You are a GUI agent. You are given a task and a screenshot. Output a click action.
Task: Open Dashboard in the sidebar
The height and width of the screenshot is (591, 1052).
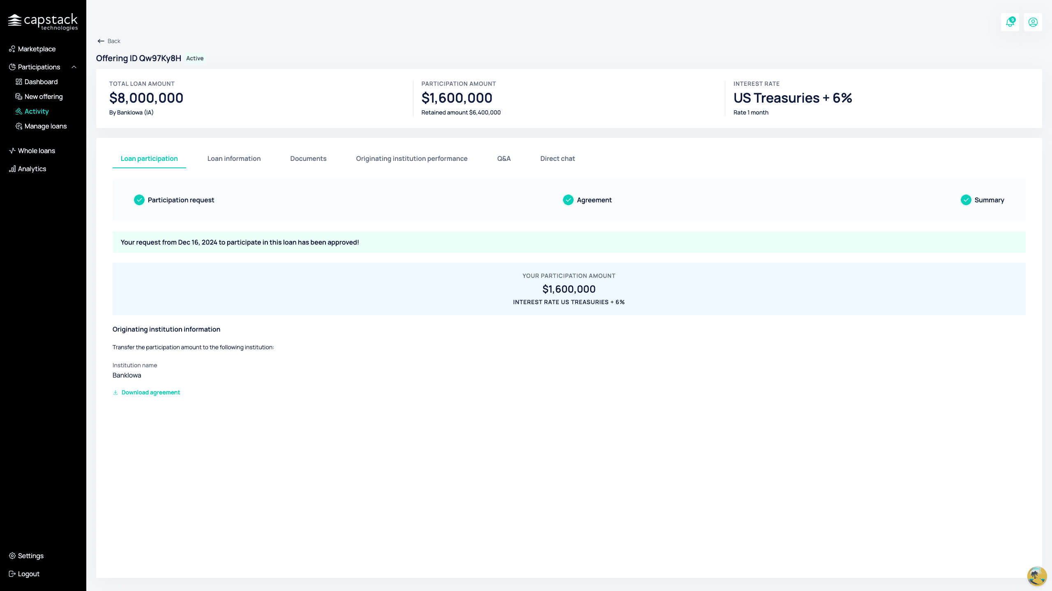click(x=41, y=82)
